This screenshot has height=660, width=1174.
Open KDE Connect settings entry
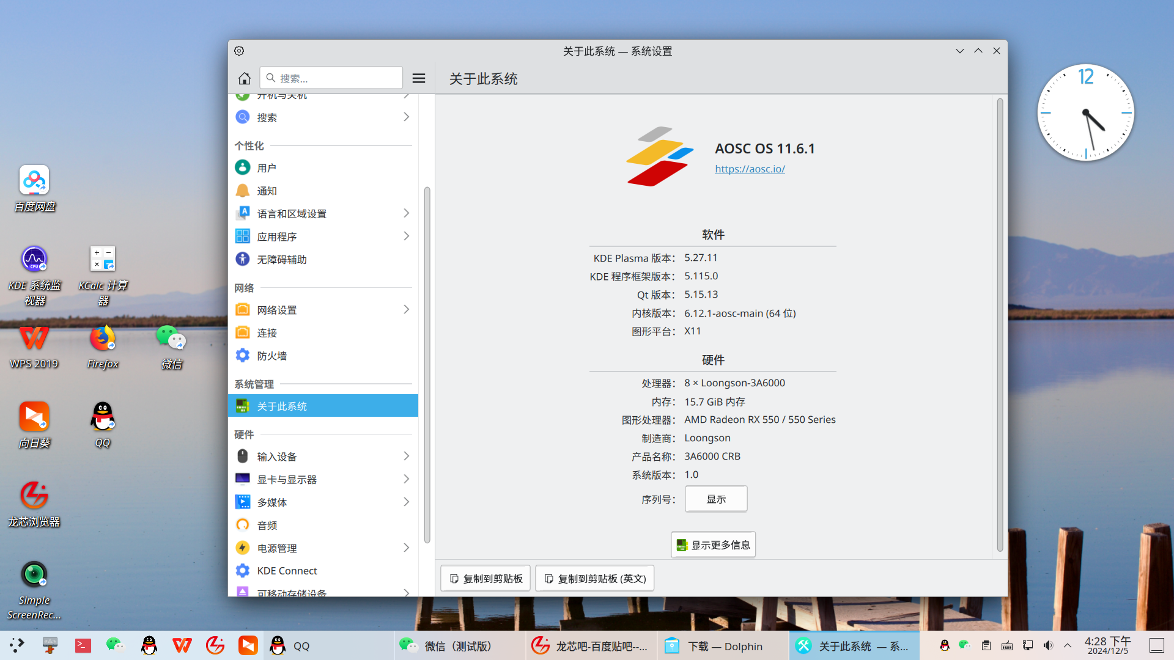tap(323, 571)
